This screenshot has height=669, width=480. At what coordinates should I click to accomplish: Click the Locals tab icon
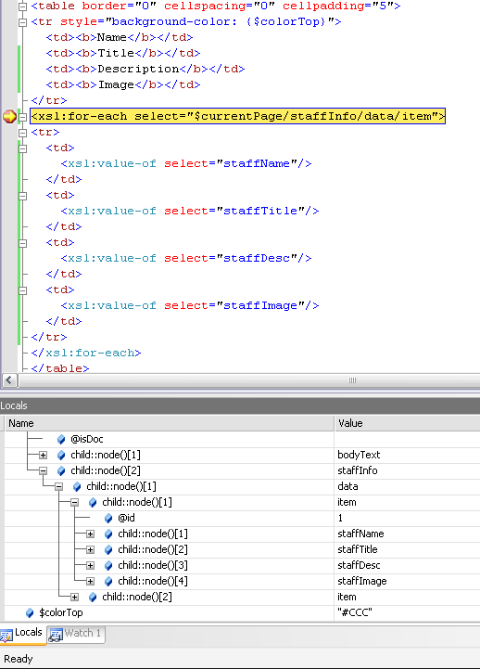(6, 637)
